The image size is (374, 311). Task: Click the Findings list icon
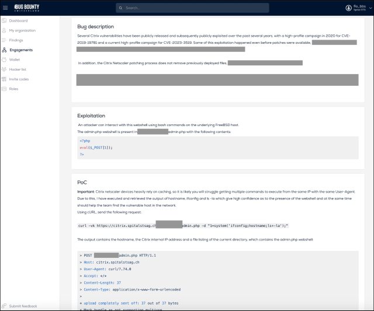pos(4,40)
